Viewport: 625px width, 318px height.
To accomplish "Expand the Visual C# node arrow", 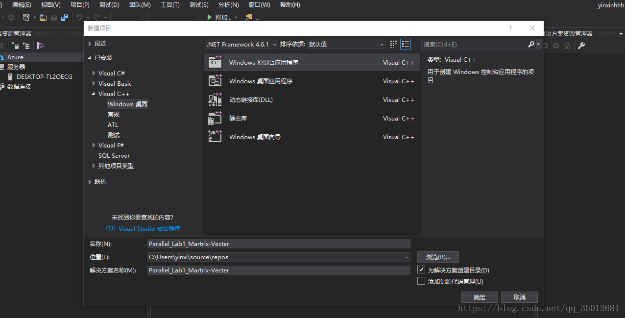I will click(94, 73).
